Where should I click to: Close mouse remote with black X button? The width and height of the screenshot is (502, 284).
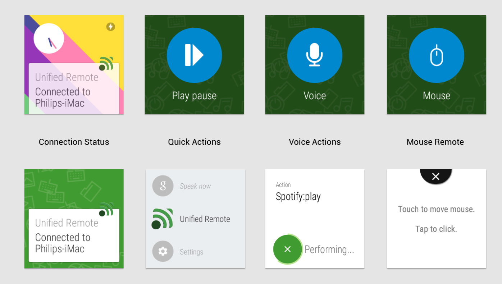pyautogui.click(x=436, y=176)
